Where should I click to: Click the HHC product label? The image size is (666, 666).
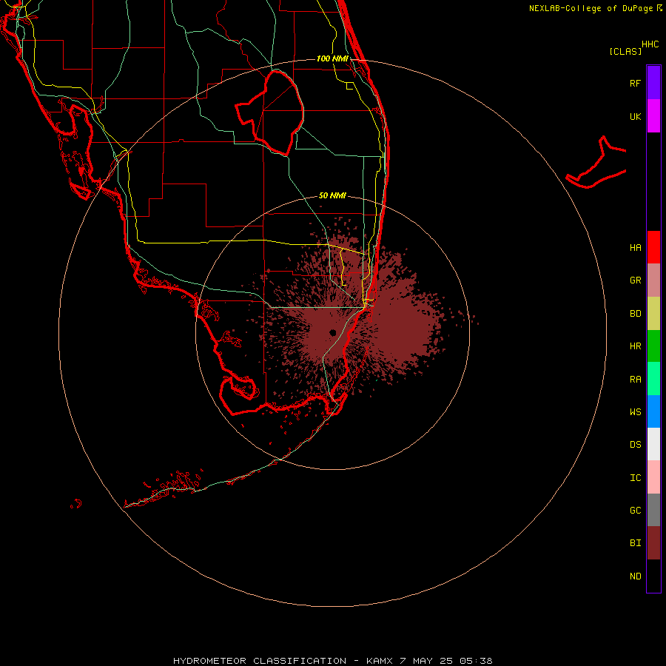(650, 44)
